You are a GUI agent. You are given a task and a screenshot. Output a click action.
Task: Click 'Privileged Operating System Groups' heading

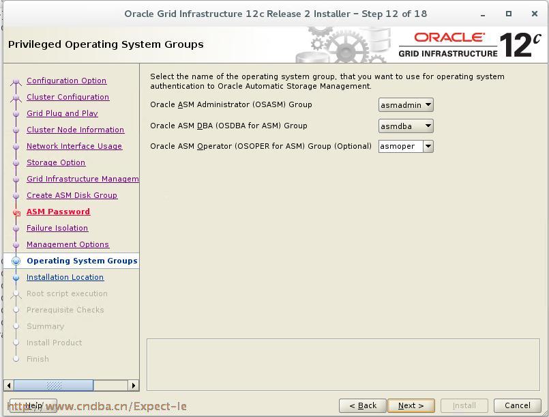click(106, 44)
